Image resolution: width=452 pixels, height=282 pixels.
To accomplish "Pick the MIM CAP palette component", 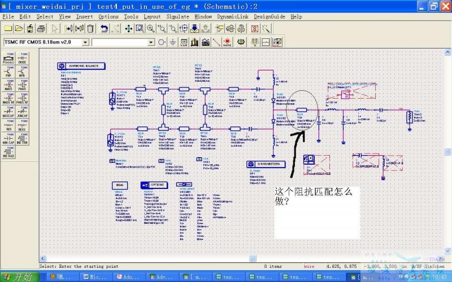I will [8, 139].
